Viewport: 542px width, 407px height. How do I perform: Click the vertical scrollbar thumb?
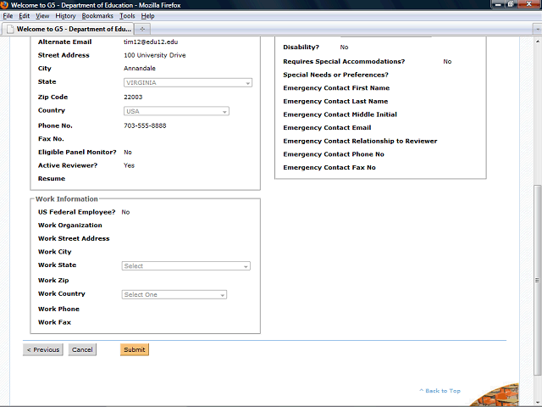tap(537, 281)
